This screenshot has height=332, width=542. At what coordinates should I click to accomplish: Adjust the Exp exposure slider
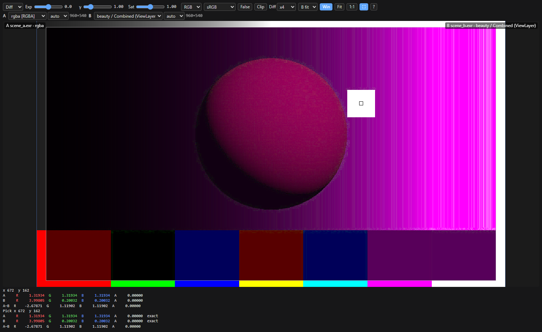tap(48, 7)
